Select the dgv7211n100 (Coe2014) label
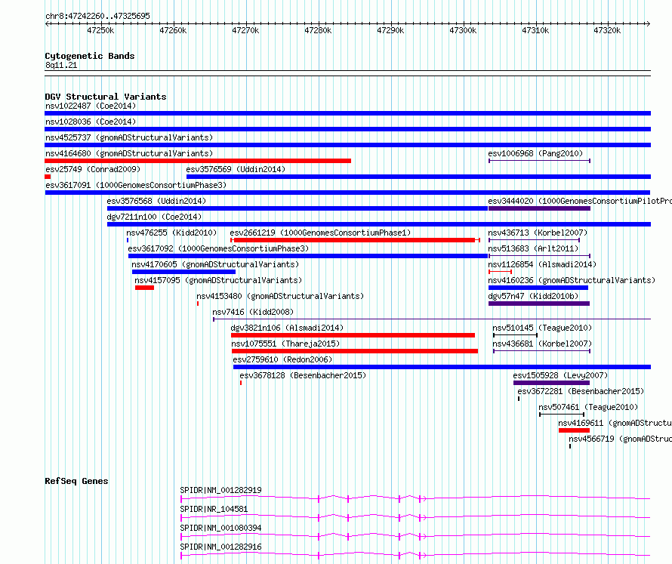Screen dimensions: 672x564 [154, 217]
